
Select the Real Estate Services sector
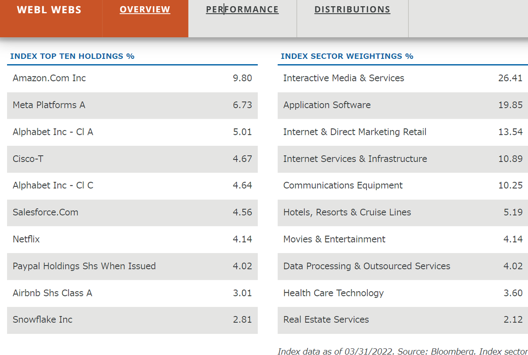pyautogui.click(x=326, y=319)
